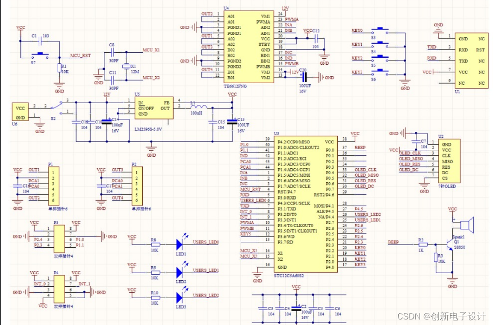Image resolution: width=493 pixels, height=325 pixels.
Task: Click resistor R2 1K
Action: pyautogui.click(x=423, y=245)
